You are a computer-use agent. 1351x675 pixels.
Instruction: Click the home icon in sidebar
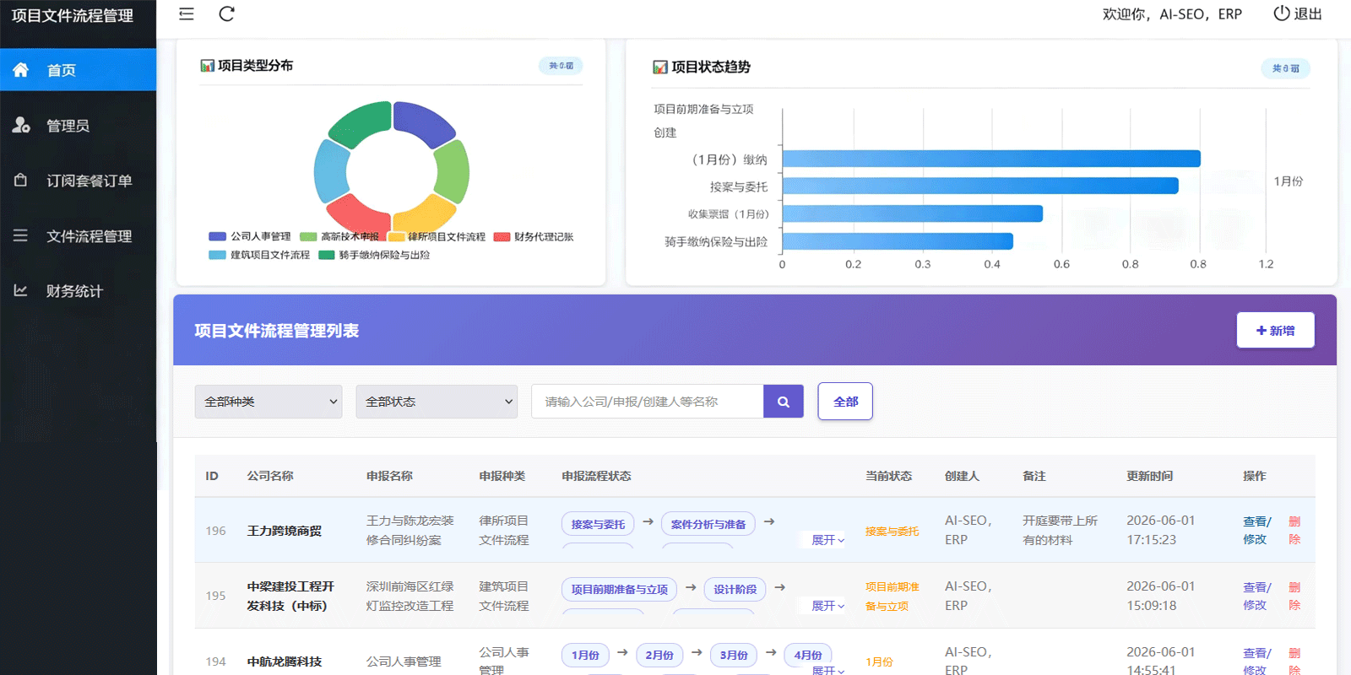(21, 69)
